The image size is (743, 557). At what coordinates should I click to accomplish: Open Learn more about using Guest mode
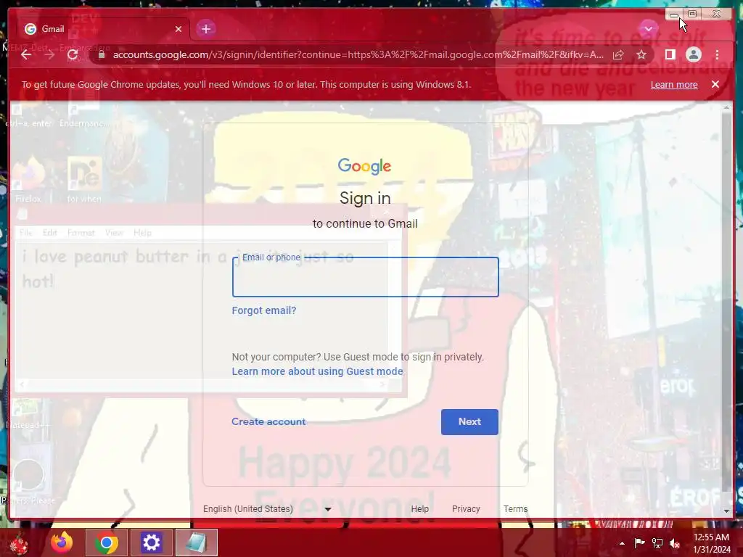coord(318,371)
